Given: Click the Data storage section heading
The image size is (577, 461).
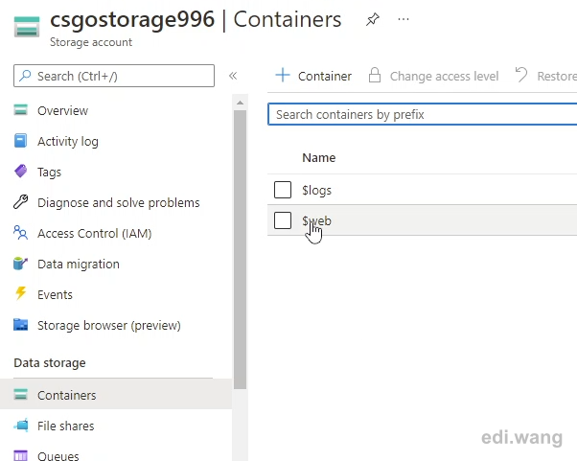Looking at the screenshot, I should 50,363.
